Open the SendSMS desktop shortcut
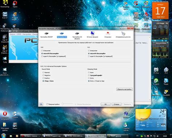Screen dimensions: 172x138 166,92
